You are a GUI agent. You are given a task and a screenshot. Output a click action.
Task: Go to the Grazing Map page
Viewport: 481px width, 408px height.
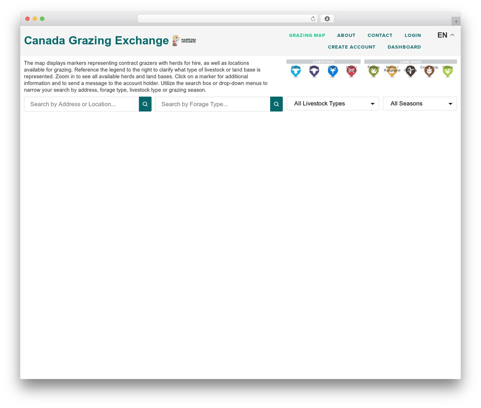pyautogui.click(x=307, y=35)
